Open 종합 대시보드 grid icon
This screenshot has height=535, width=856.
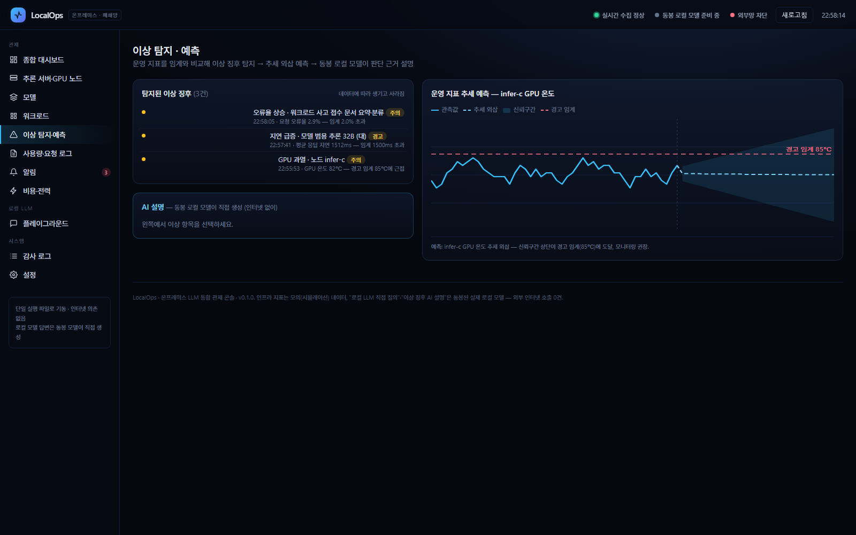point(14,60)
